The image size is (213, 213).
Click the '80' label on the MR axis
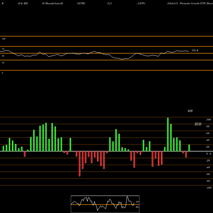click(208, 127)
